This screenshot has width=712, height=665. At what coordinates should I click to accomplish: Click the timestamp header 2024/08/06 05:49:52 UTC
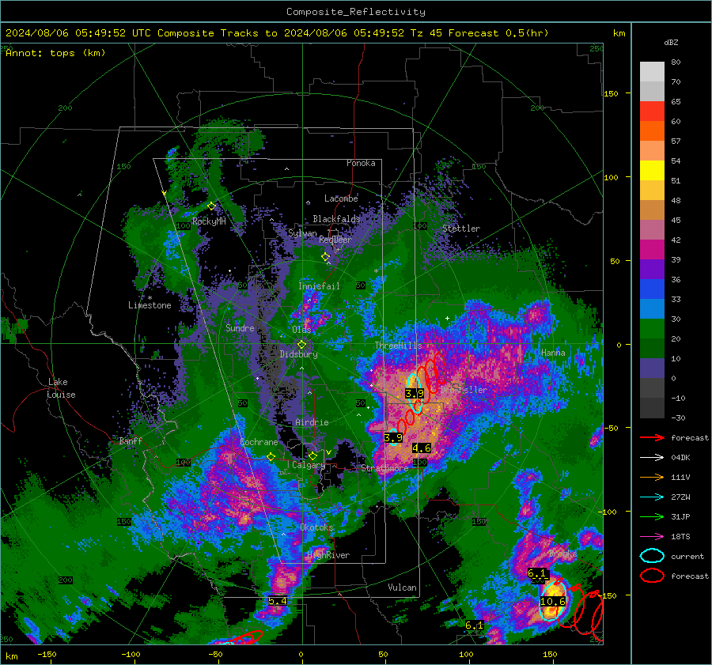(x=78, y=33)
